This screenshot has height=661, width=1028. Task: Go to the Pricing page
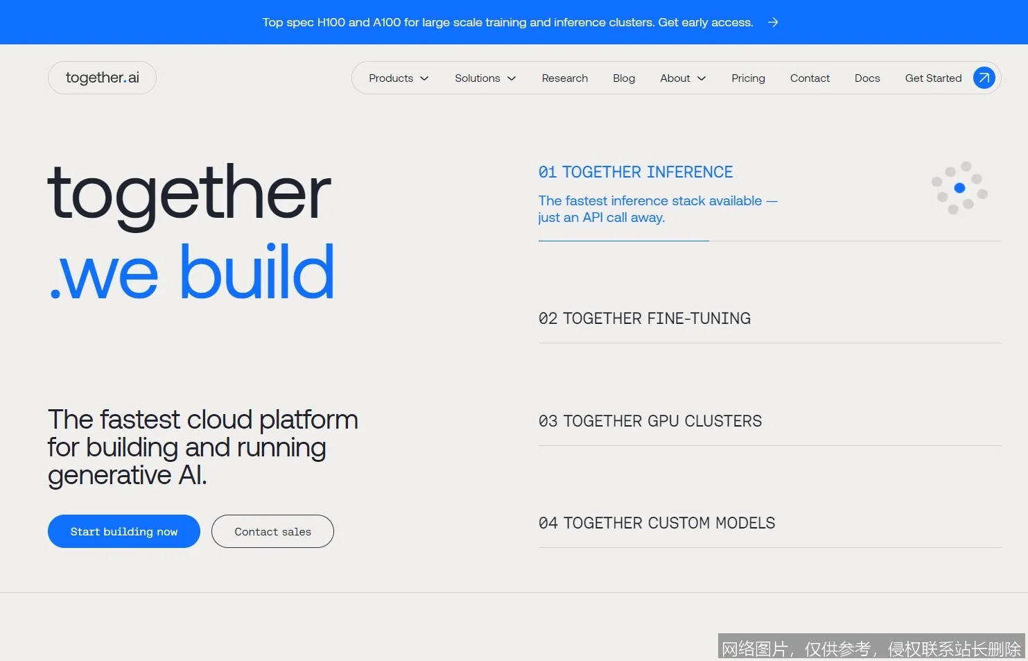point(748,78)
